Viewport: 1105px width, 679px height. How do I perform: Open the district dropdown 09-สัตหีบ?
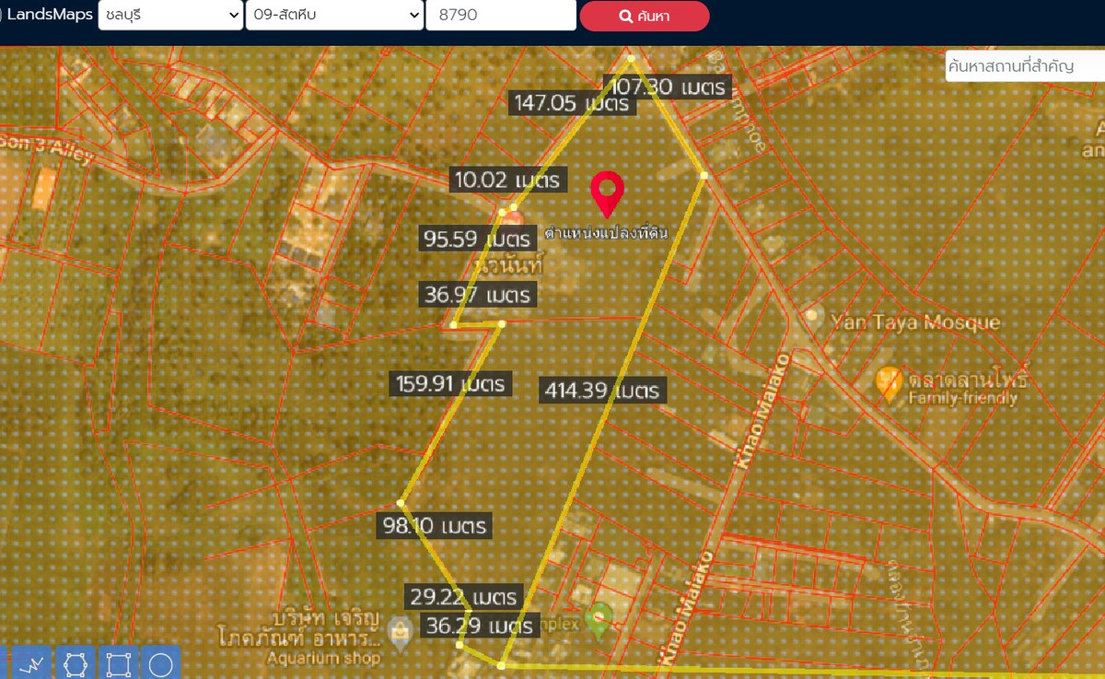pyautogui.click(x=333, y=15)
